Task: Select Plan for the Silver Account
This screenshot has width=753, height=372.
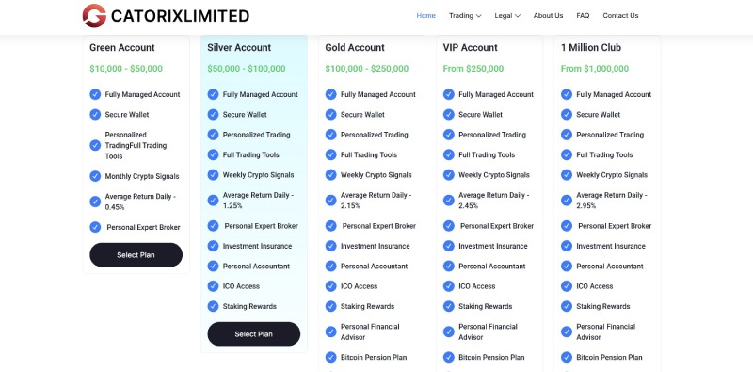Action: 253,334
